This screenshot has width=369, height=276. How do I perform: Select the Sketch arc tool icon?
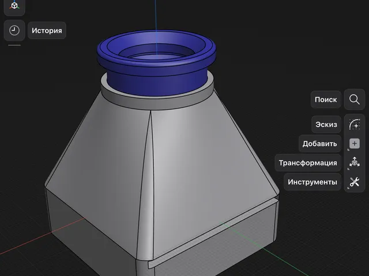[355, 124]
